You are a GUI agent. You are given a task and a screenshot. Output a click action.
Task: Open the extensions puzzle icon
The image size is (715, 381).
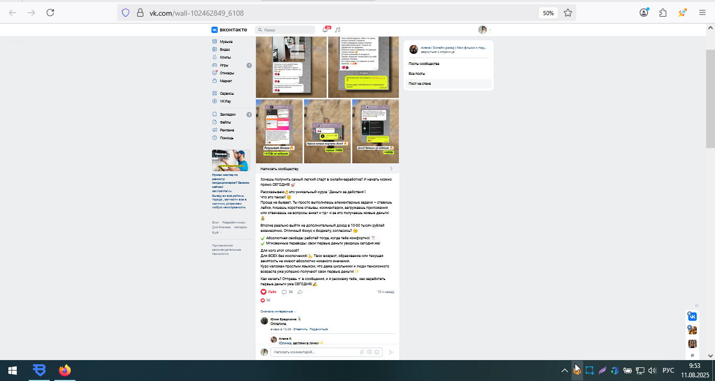(x=663, y=13)
